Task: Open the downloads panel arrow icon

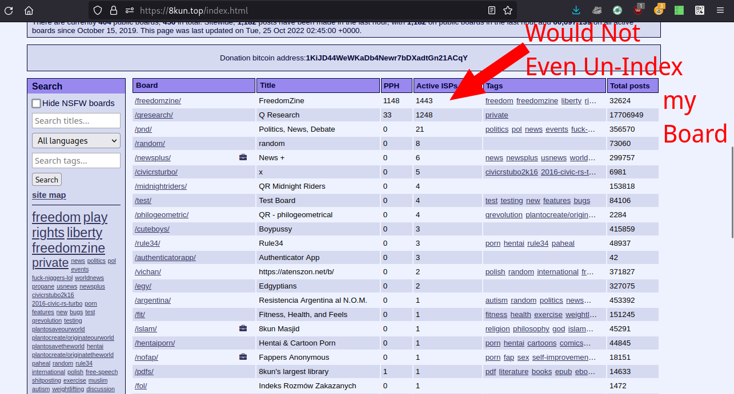Action: [x=576, y=10]
